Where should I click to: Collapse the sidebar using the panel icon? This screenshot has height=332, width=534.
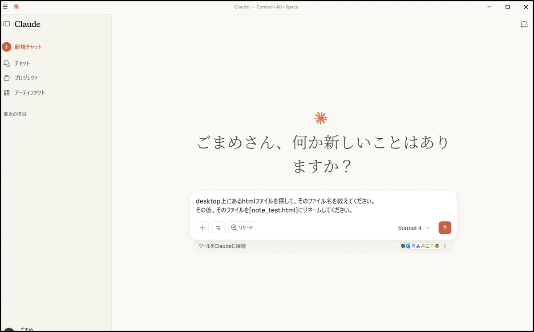[x=7, y=24]
